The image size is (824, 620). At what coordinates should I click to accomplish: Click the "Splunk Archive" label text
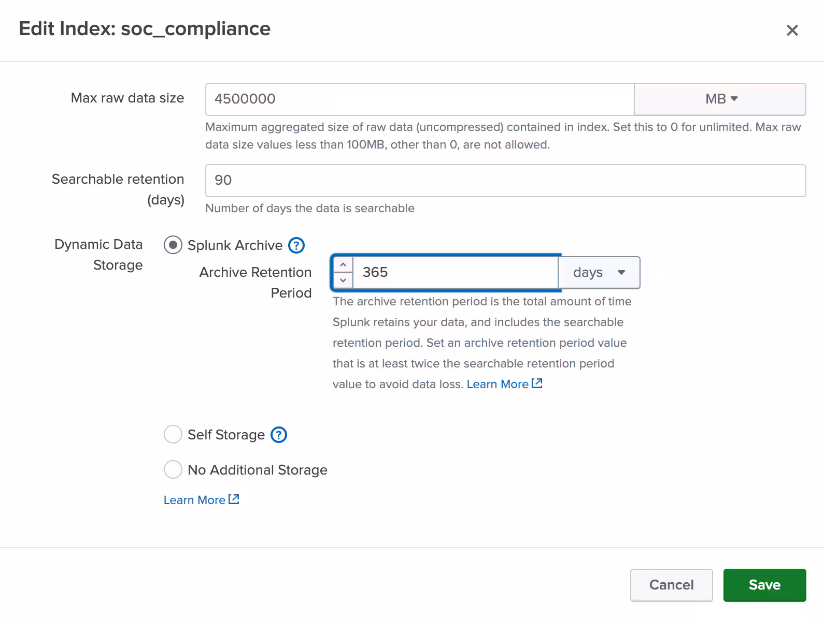[x=235, y=245]
